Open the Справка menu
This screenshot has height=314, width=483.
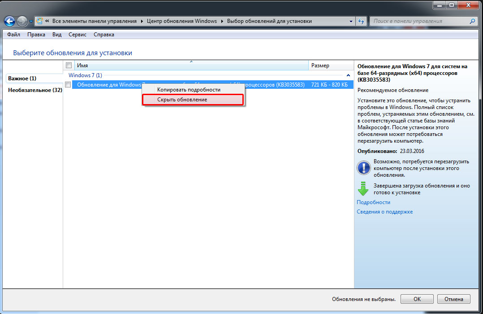click(104, 35)
